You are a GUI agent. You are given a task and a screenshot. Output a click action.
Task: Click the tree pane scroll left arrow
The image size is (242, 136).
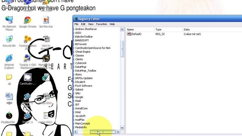(x=76, y=132)
